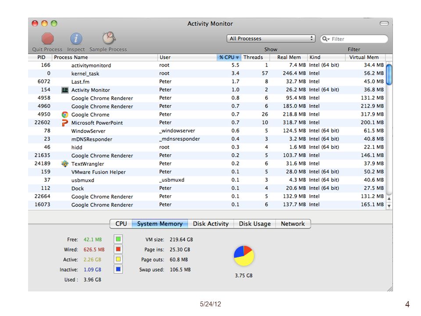The width and height of the screenshot is (421, 316).
Task: Select the usbmuxd process row
Action: pos(207,180)
